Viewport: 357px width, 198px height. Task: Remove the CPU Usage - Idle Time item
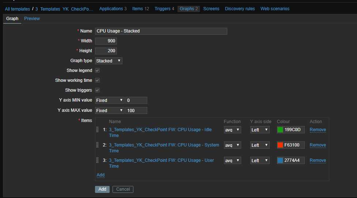(x=318, y=130)
